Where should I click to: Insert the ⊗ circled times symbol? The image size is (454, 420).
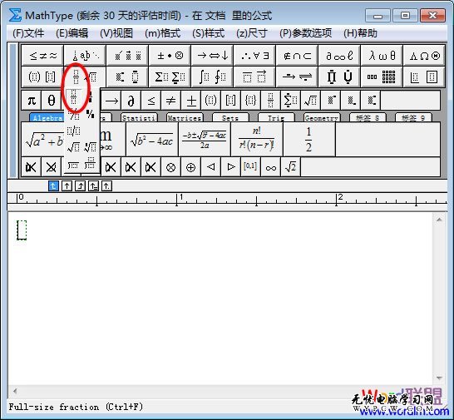(170, 167)
